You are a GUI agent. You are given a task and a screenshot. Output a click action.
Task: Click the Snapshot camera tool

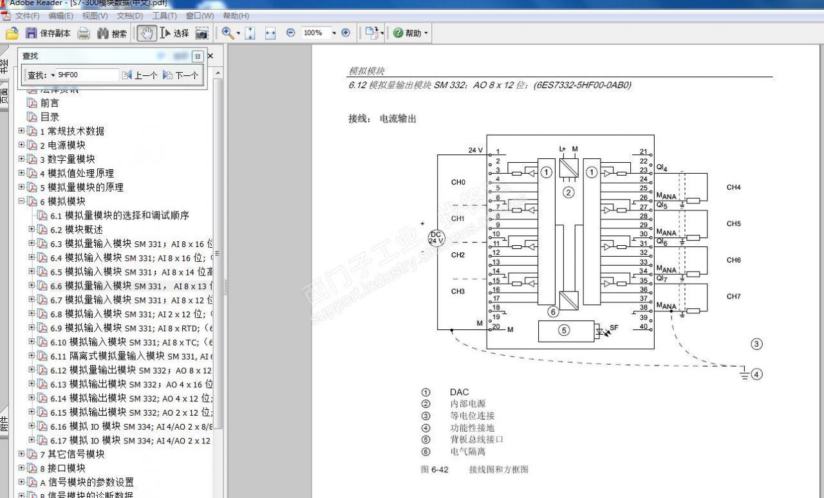point(202,33)
